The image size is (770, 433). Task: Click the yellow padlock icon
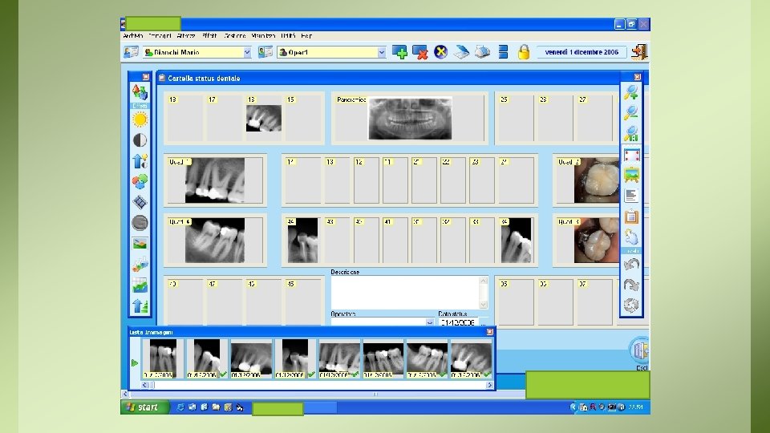(524, 52)
